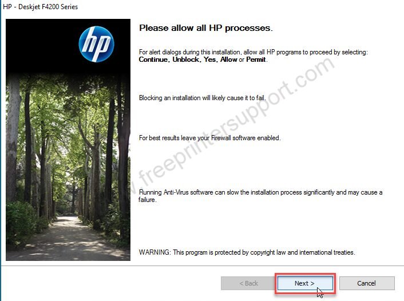
Task: Select the forest path banner image
Action: point(68,140)
